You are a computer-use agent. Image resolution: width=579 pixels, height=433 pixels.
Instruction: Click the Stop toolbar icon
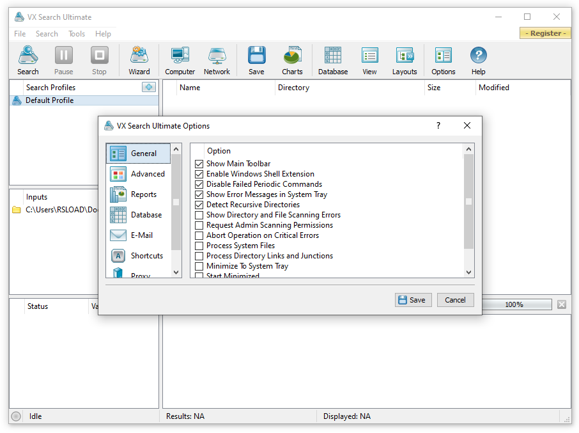pos(99,60)
